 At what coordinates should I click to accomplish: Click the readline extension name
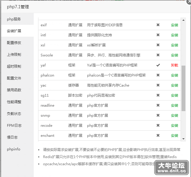(x=47, y=105)
